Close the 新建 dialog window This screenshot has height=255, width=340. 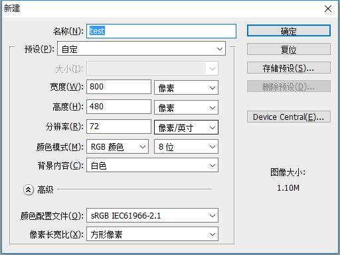[x=328, y=9]
